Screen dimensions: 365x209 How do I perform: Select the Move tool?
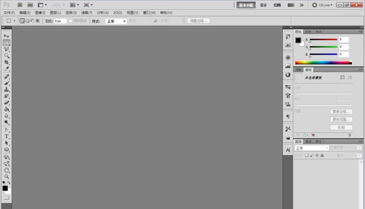pyautogui.click(x=7, y=36)
